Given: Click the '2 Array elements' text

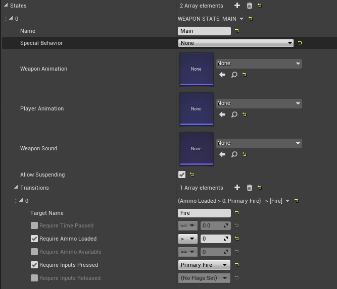Looking at the screenshot, I should coord(202,6).
